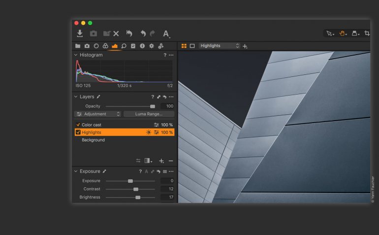Switch viewer to single image view
This screenshot has height=235, width=379.
pyautogui.click(x=192, y=46)
